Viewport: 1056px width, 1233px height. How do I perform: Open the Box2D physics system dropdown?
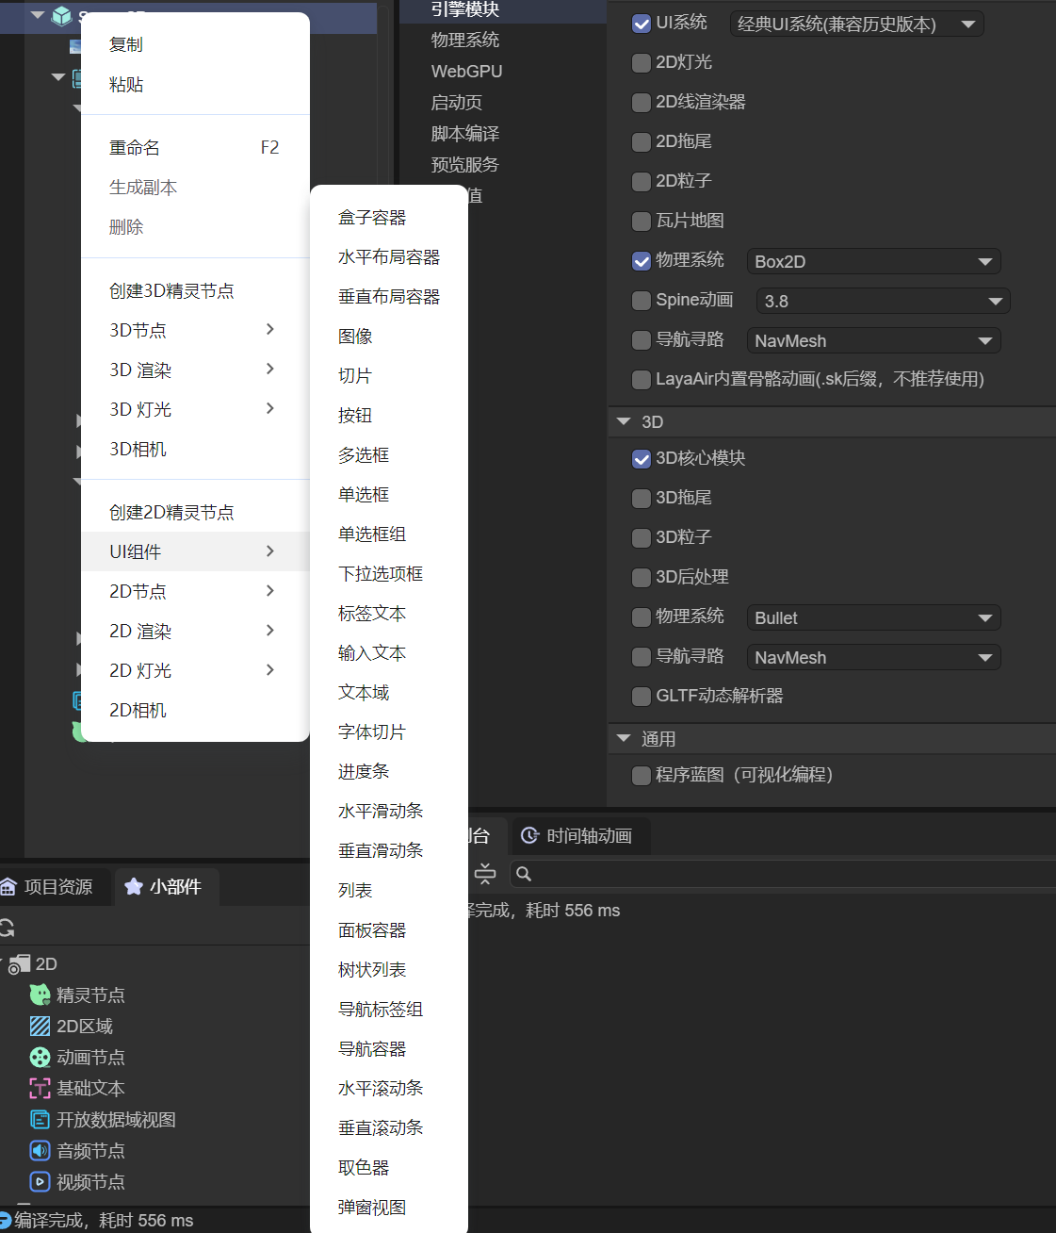pyautogui.click(x=872, y=261)
